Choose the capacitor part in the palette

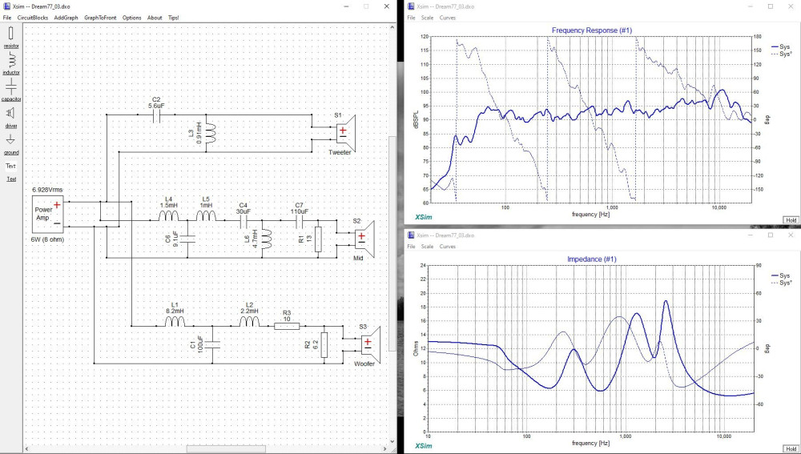[11, 86]
